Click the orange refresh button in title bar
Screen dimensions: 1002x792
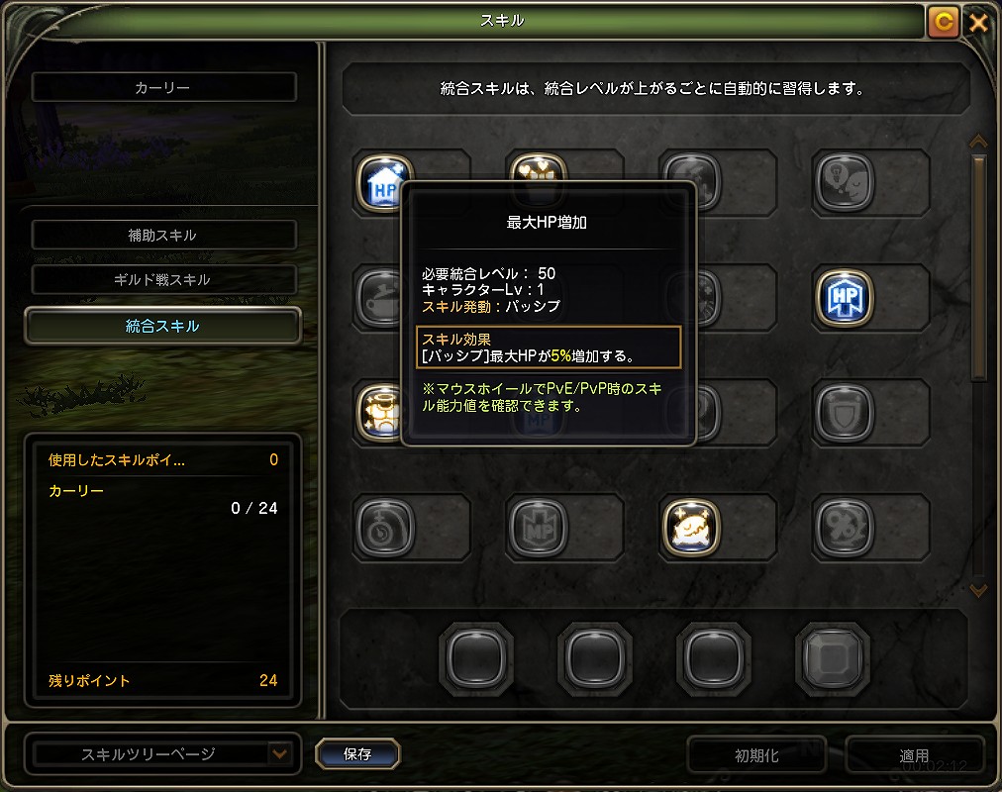point(944,22)
